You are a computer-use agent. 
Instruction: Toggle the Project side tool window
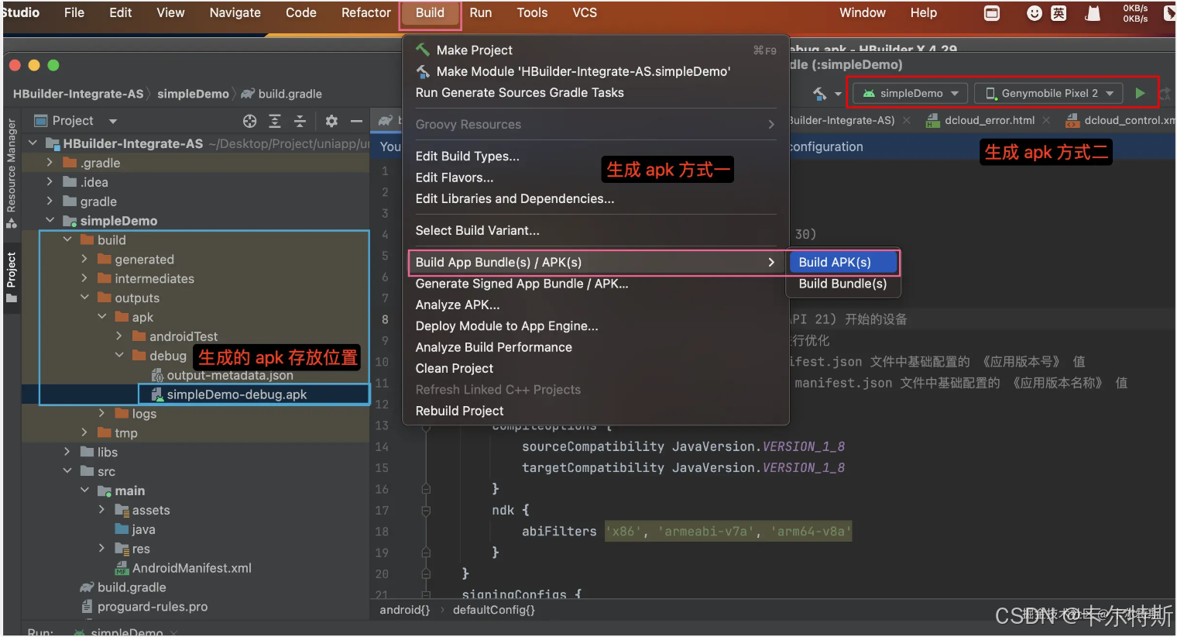point(12,277)
